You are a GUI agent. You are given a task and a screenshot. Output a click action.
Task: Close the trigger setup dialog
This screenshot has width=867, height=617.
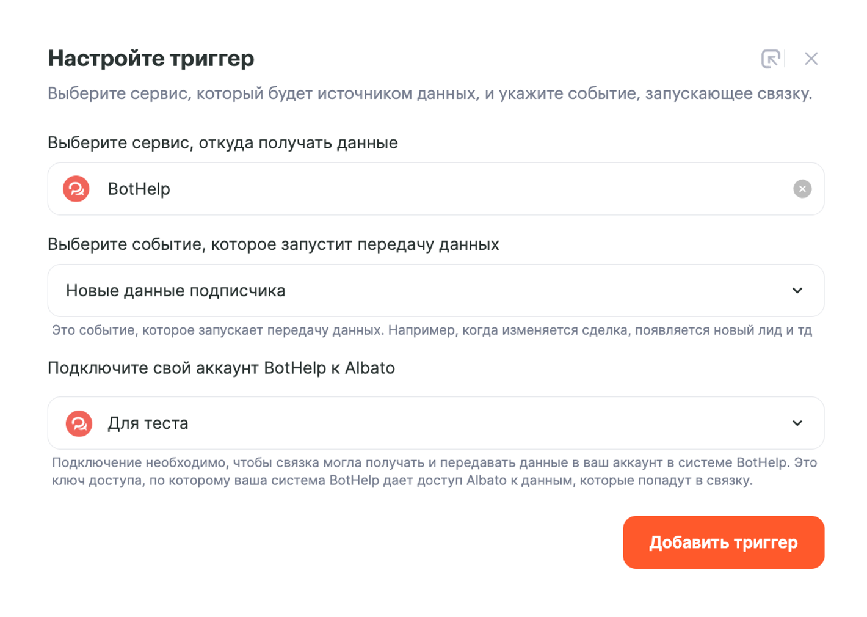(811, 59)
